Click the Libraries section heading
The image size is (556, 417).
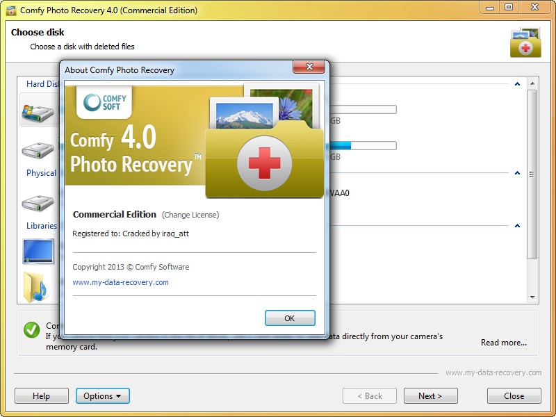coord(42,226)
